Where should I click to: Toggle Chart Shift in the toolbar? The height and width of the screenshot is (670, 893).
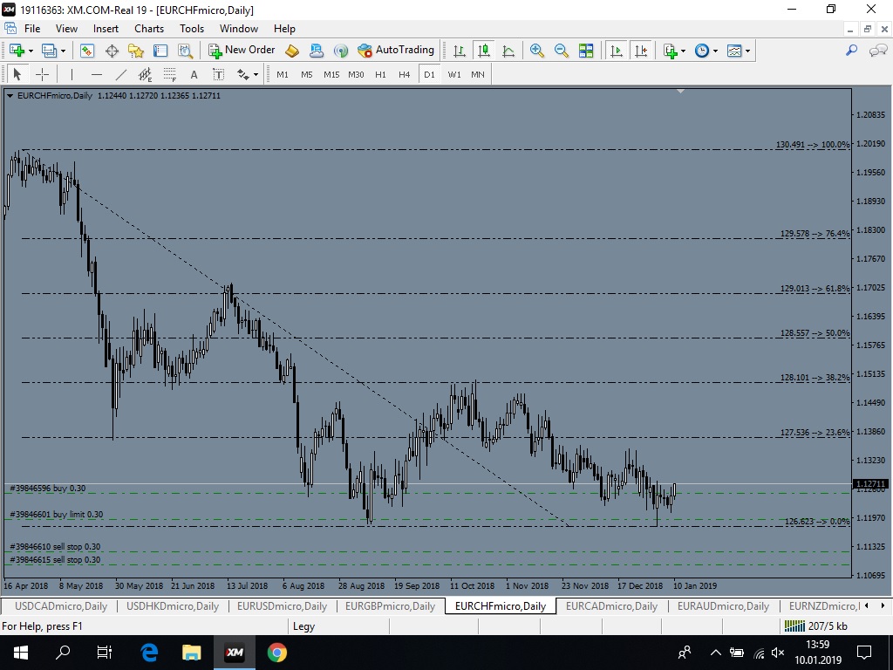coord(641,51)
